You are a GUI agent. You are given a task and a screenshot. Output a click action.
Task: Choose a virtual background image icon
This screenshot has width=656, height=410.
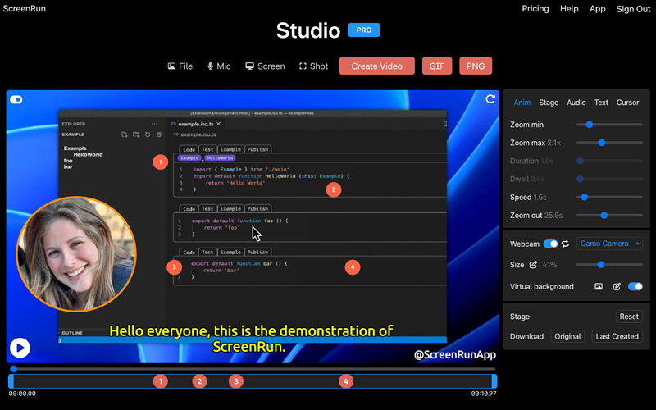click(599, 286)
